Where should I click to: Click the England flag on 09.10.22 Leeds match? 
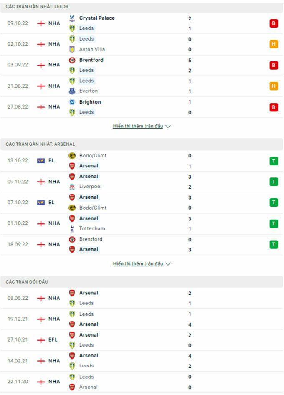point(41,23)
